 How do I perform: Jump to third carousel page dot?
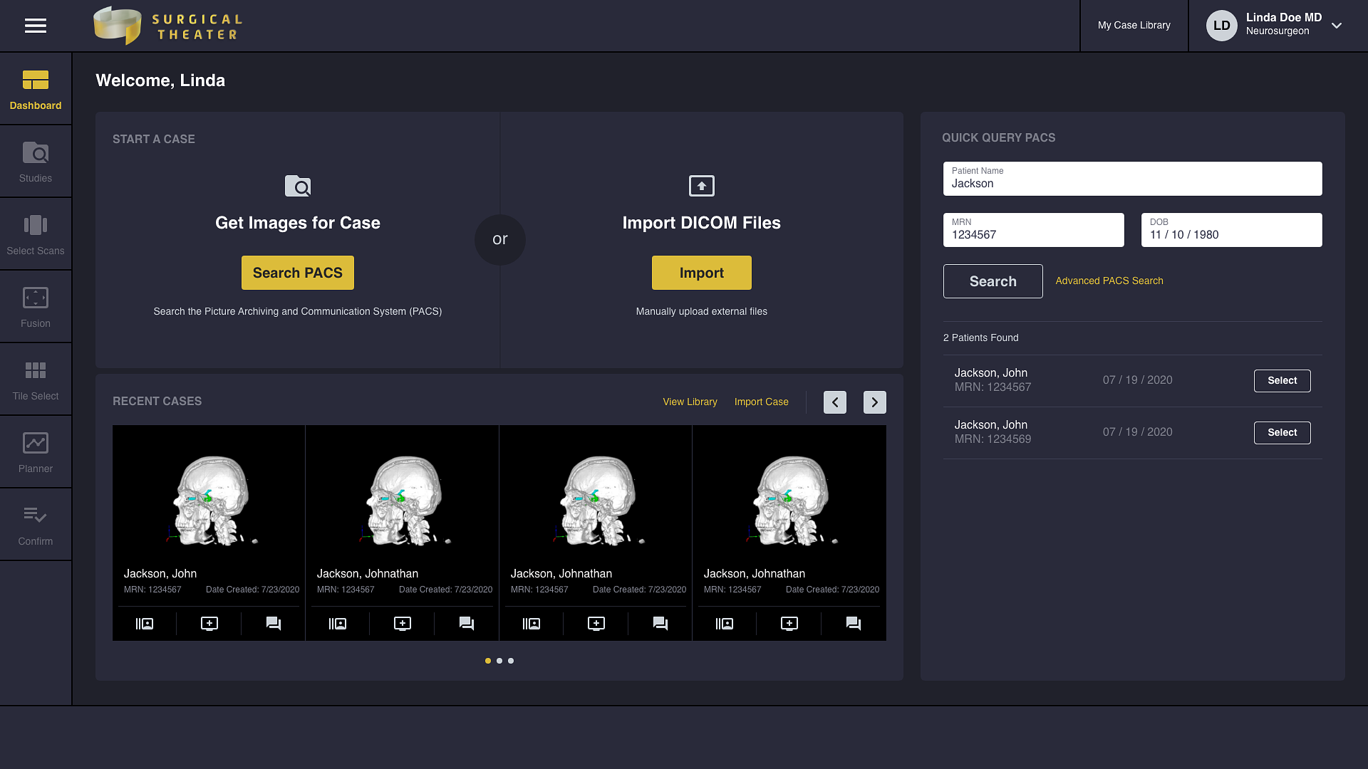[x=511, y=661]
